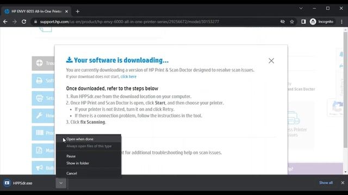This screenshot has width=348, height=195.
Task: Choose 'Open when done' from download menu
Action: click(x=88, y=139)
